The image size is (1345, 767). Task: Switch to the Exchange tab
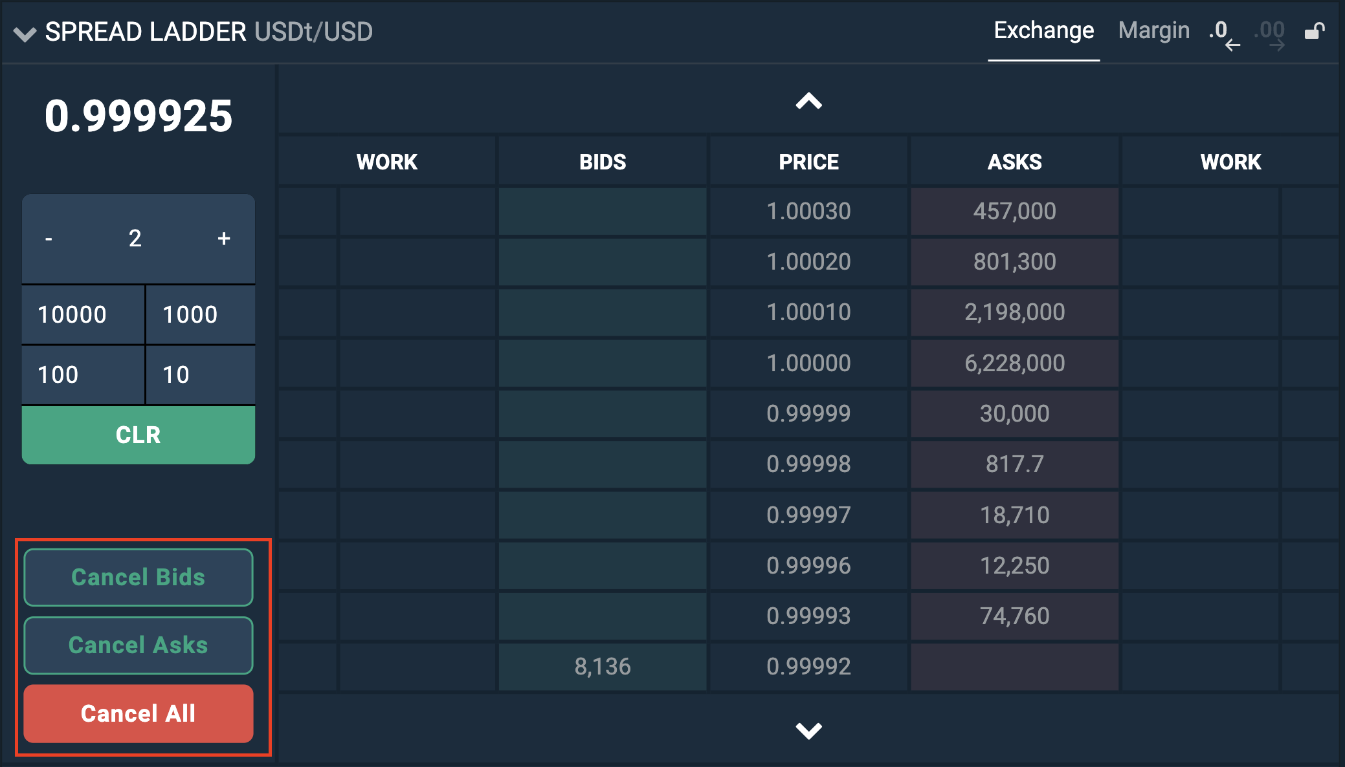1043,31
